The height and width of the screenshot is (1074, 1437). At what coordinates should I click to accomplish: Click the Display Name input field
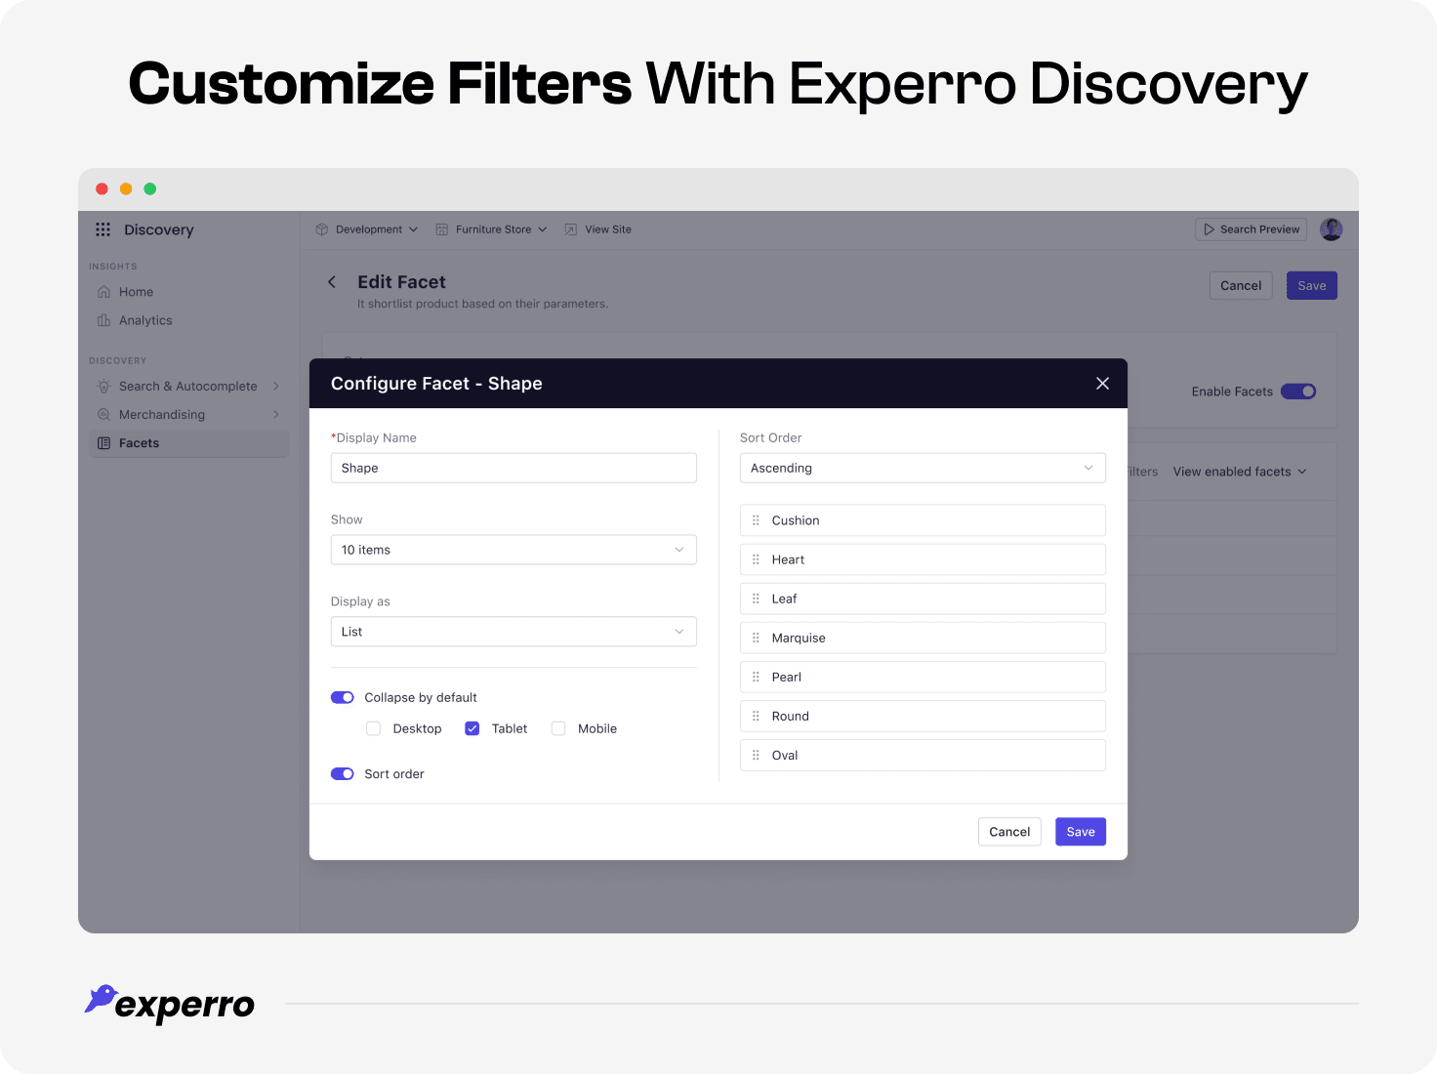point(513,468)
